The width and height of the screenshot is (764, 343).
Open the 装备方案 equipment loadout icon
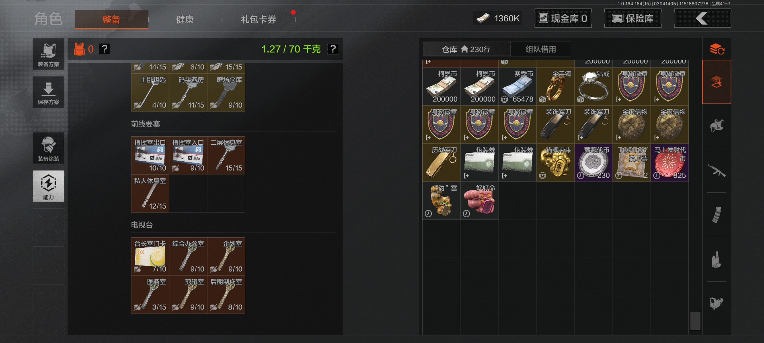[x=48, y=54]
